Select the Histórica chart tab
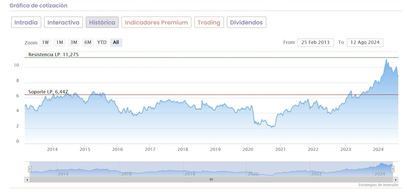Image resolution: width=407 pixels, height=193 pixels. coord(102,22)
